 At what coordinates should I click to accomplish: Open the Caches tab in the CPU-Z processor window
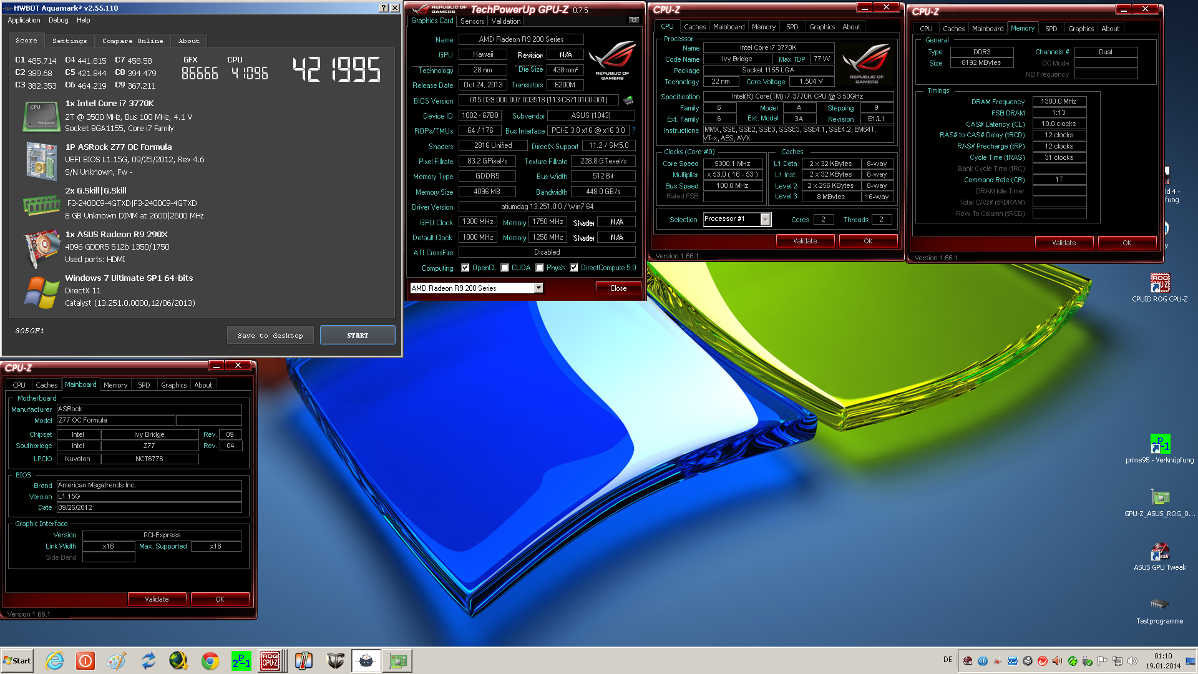click(694, 27)
